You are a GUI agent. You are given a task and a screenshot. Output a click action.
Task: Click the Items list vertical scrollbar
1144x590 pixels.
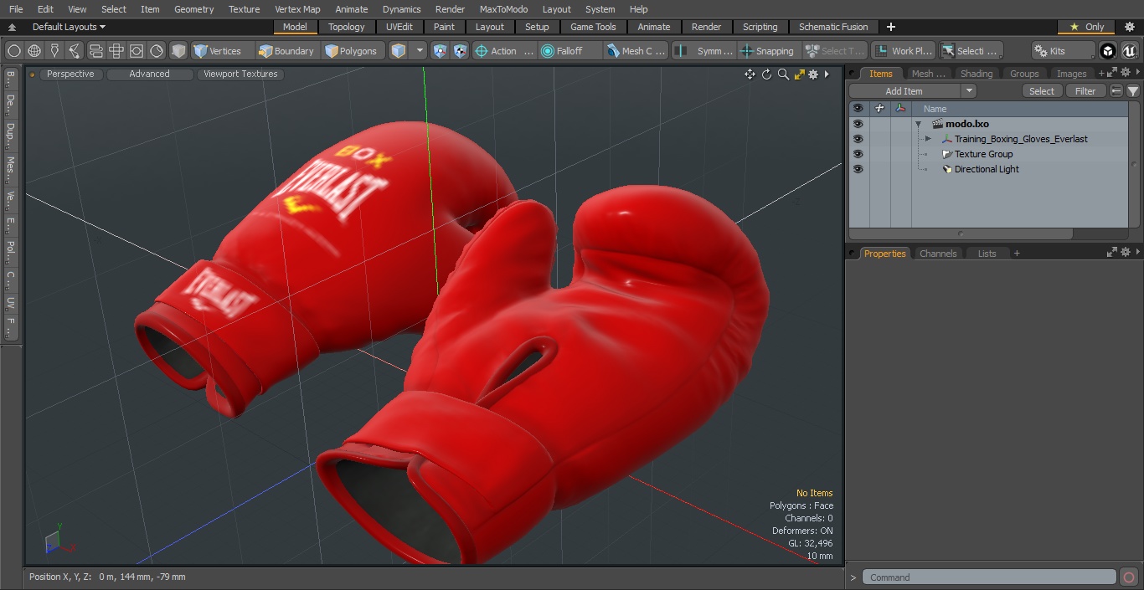1134,164
